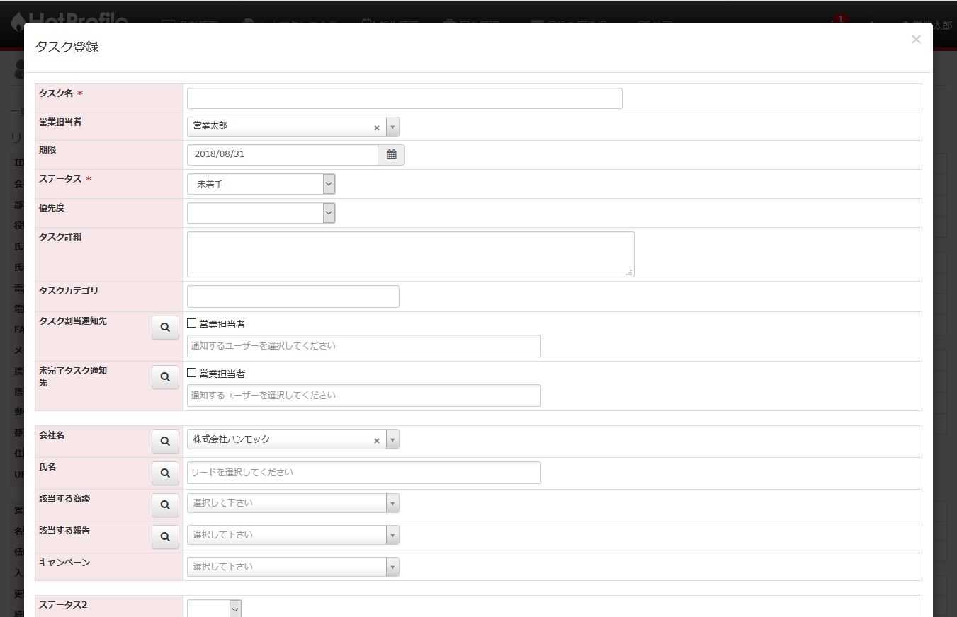Remove 株式会社ハンモック using the x icon
The width and height of the screenshot is (957, 617).
[377, 440]
